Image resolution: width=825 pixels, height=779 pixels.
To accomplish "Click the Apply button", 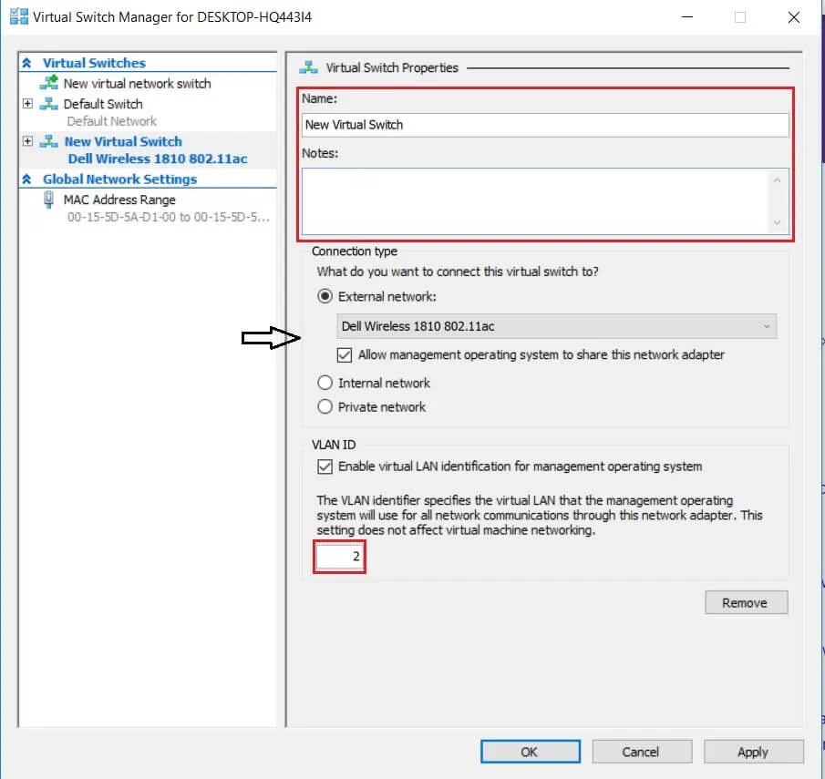I will [x=753, y=752].
